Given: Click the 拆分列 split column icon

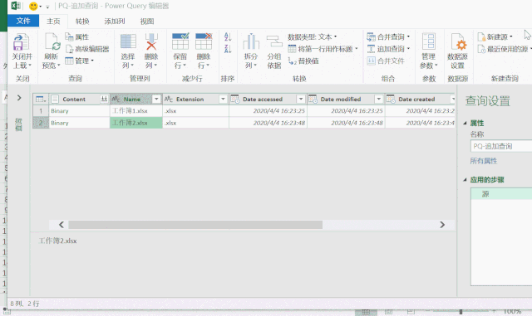Looking at the screenshot, I should pyautogui.click(x=251, y=41).
